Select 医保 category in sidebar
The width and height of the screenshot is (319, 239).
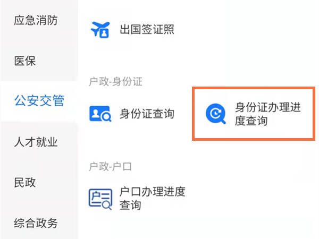pyautogui.click(x=25, y=61)
